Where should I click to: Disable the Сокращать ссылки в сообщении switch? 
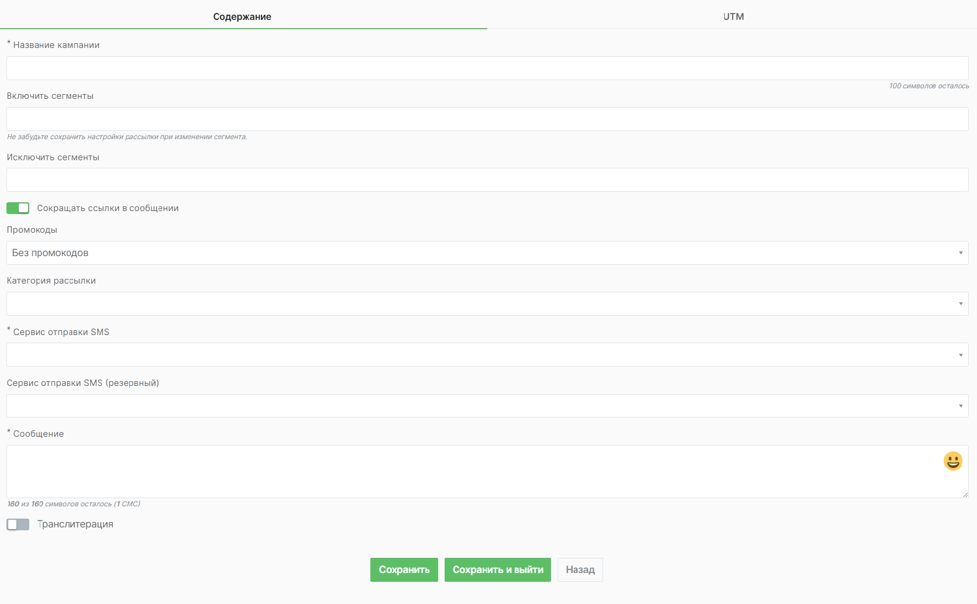click(x=18, y=208)
